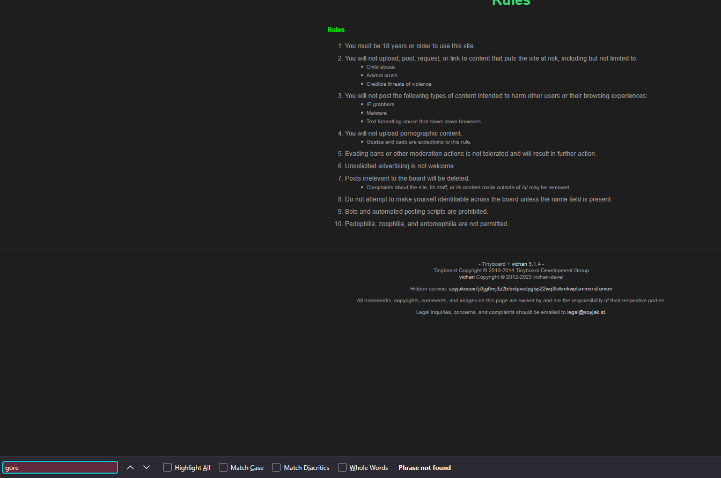The image size is (721, 478).
Task: Click rule 10 about pedophilia, zoophilia
Action: [x=426, y=224]
